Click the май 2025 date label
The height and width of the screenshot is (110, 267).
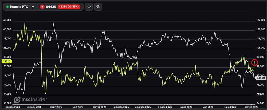(78, 107)
